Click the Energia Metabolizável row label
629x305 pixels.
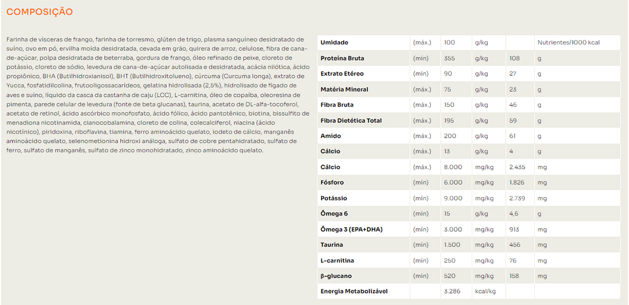click(354, 291)
